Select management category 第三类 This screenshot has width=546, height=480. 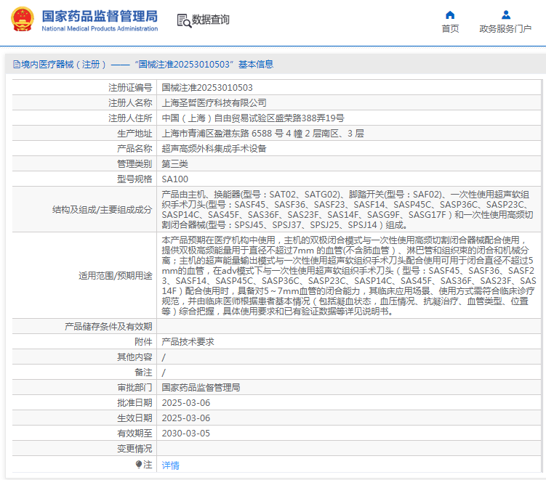pyautogui.click(x=174, y=164)
